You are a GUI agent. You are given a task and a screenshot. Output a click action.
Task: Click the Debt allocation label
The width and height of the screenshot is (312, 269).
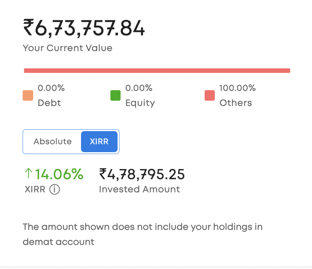click(49, 103)
